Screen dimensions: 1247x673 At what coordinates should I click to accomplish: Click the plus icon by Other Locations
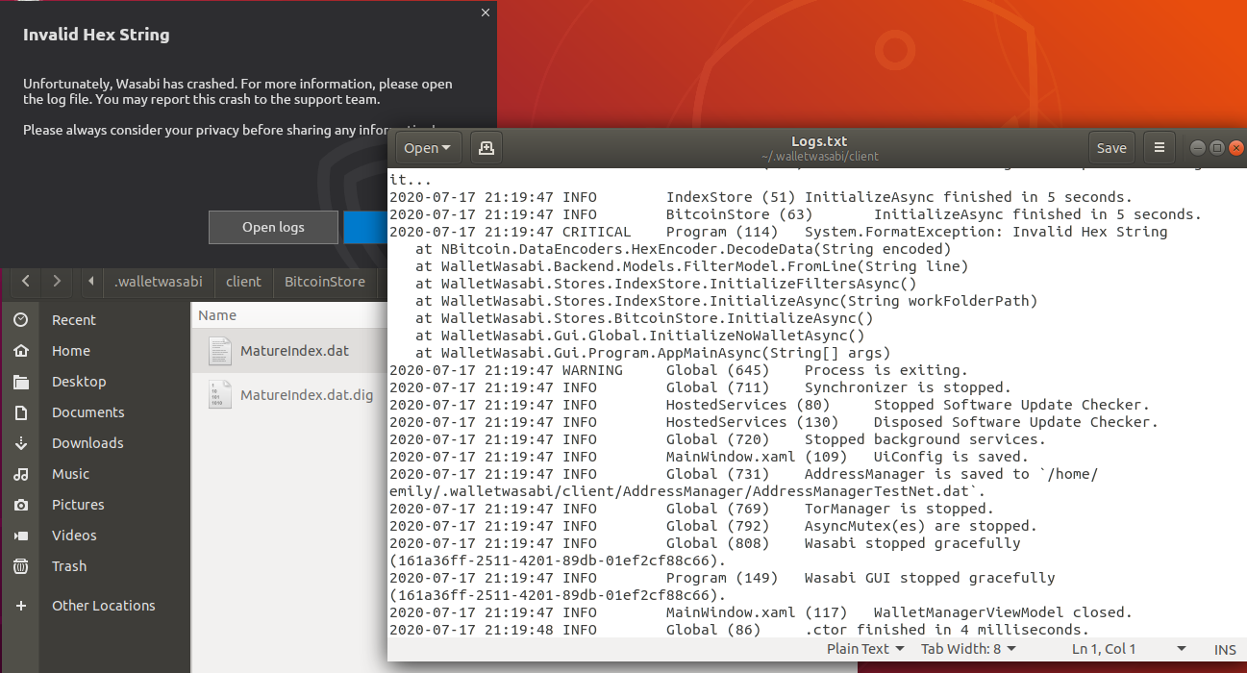click(x=21, y=606)
